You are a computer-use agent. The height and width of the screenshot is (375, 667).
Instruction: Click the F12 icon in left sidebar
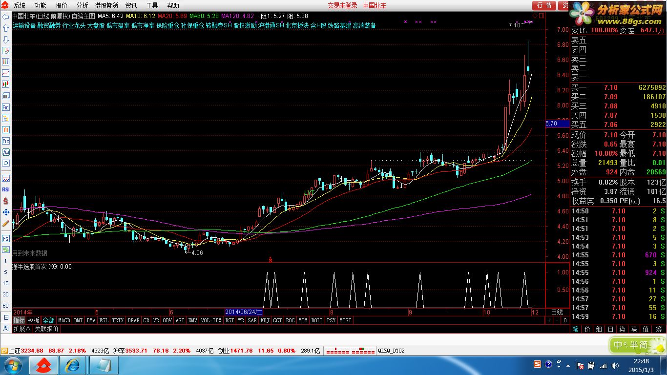(x=6, y=141)
